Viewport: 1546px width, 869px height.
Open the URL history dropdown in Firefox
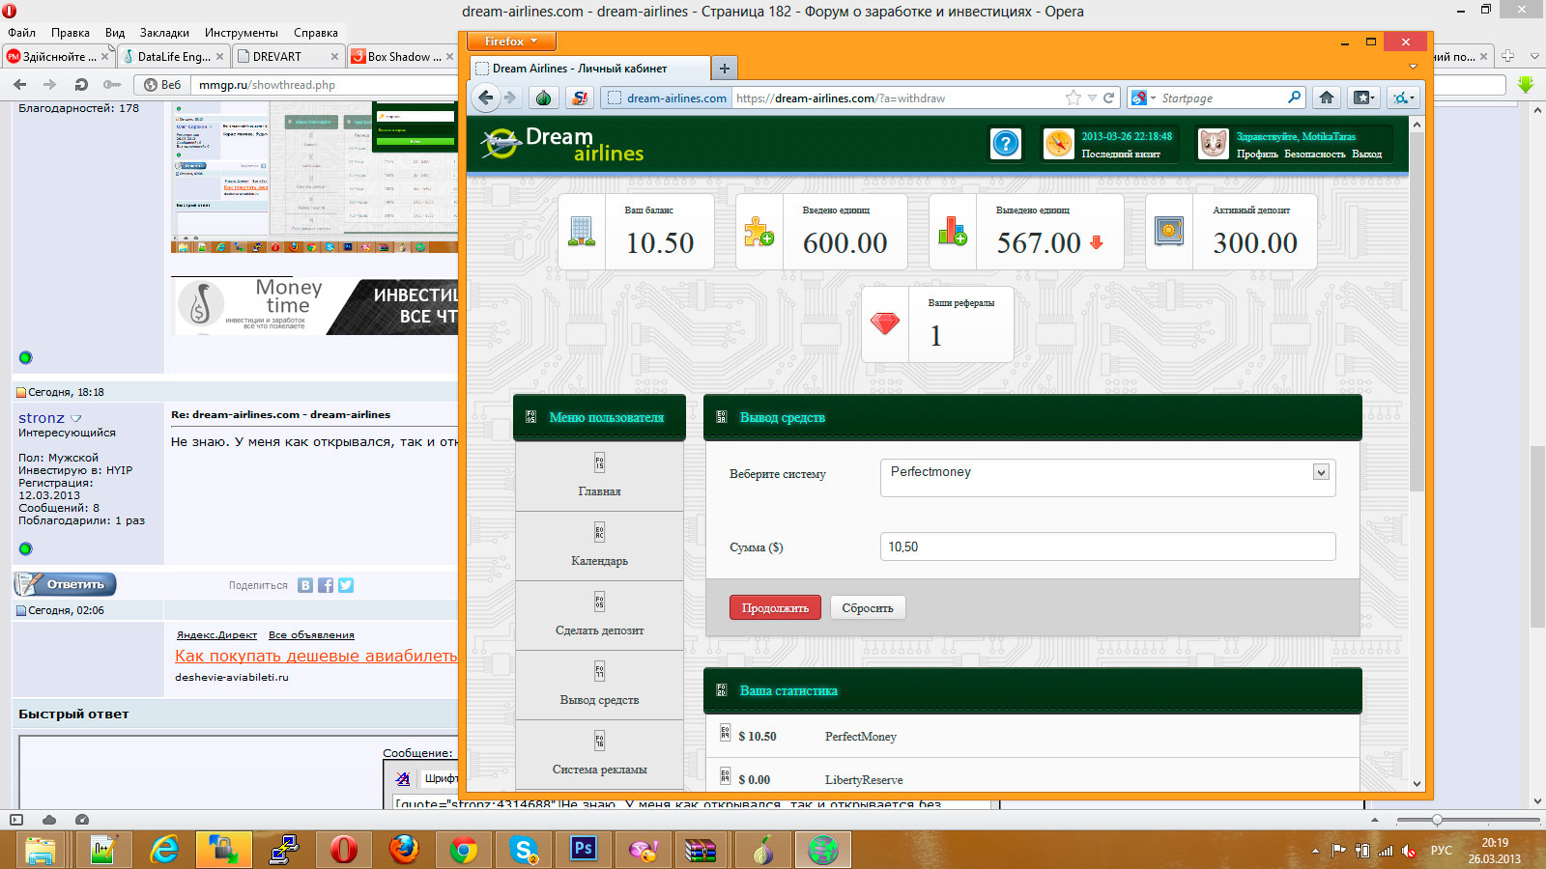pyautogui.click(x=1092, y=98)
